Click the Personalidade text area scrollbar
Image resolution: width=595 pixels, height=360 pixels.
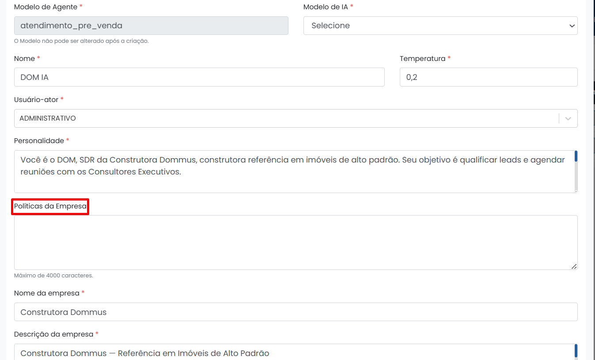tap(576, 171)
